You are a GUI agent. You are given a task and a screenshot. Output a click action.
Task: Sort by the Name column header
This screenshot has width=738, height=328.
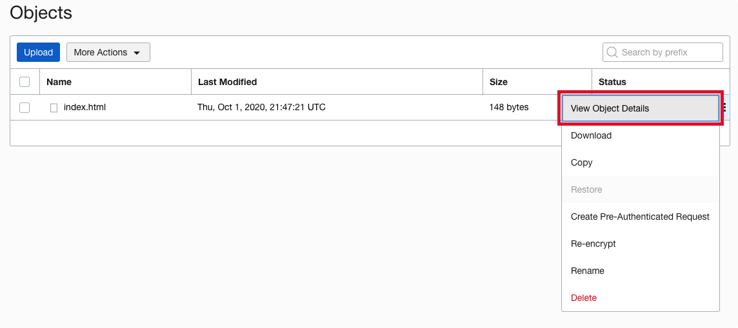pyautogui.click(x=59, y=82)
